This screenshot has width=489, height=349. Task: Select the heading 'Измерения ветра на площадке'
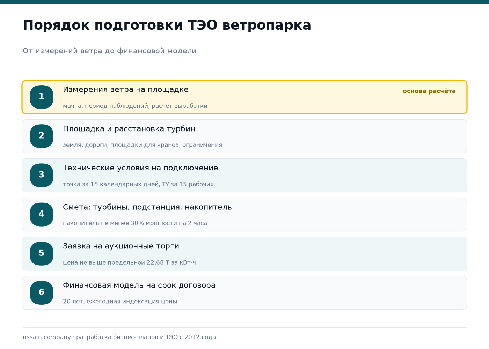[x=126, y=90]
